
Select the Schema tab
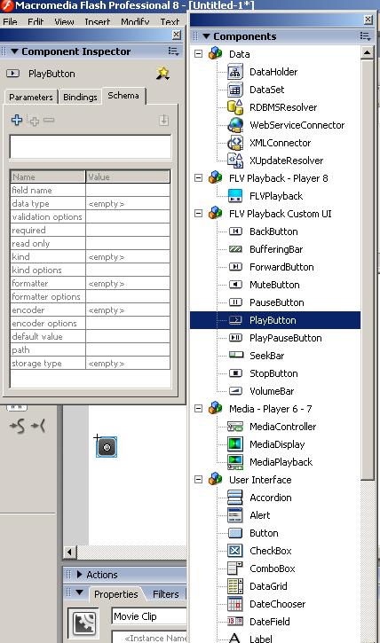point(123,96)
